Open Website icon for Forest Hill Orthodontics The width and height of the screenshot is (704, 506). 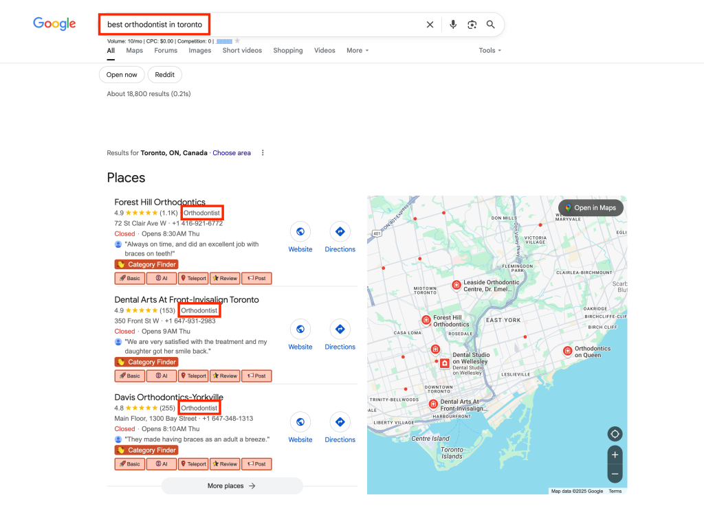(x=300, y=231)
